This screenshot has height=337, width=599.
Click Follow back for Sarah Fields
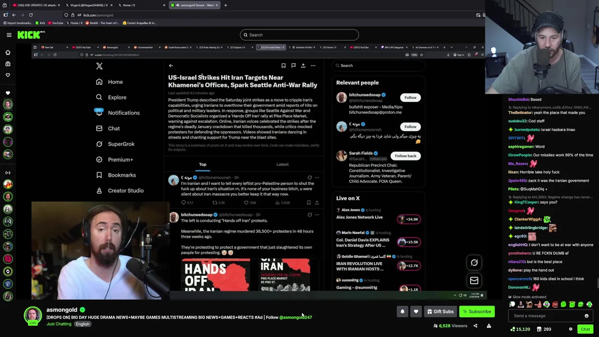pos(405,156)
